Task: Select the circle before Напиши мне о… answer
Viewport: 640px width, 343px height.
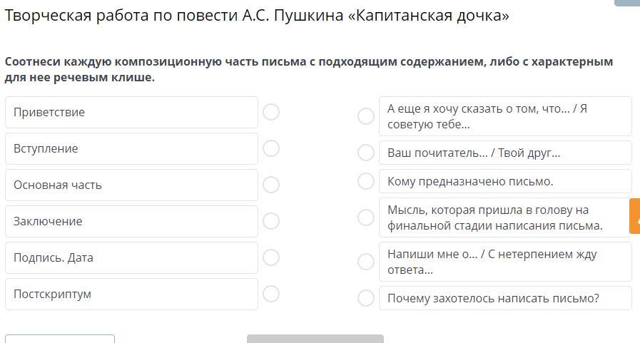Action: point(366,262)
